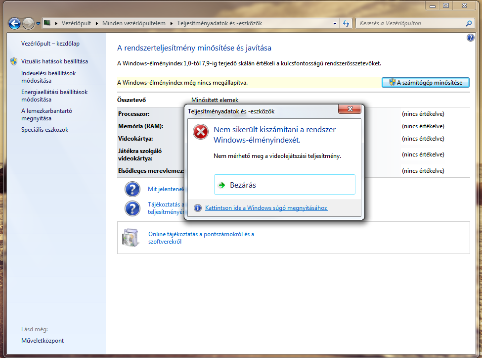Click (nincs értékelve) in Processzor row
The image size is (482, 358).
click(423, 114)
